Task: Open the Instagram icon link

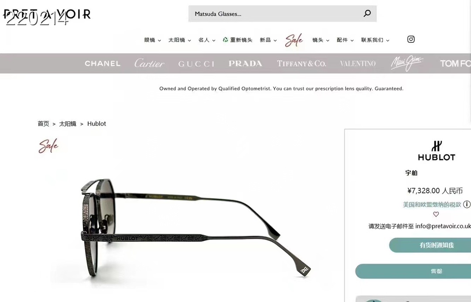Action: pos(411,39)
